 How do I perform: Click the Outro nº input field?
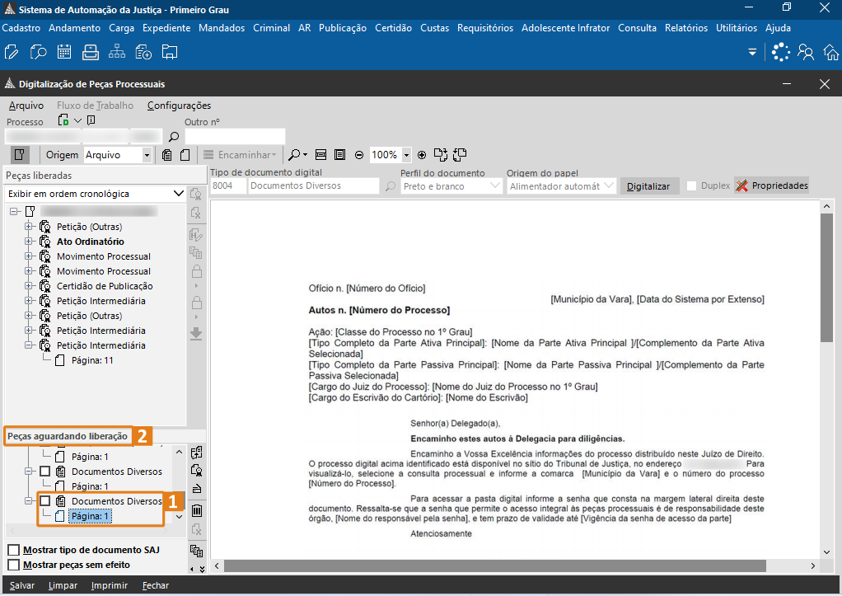tap(235, 137)
